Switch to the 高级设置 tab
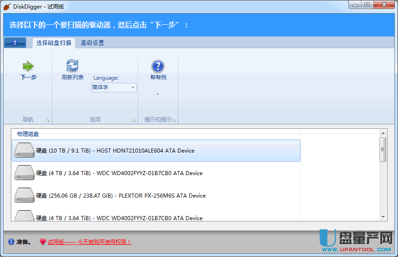Screen dimensions: 398x257 (x=93, y=43)
